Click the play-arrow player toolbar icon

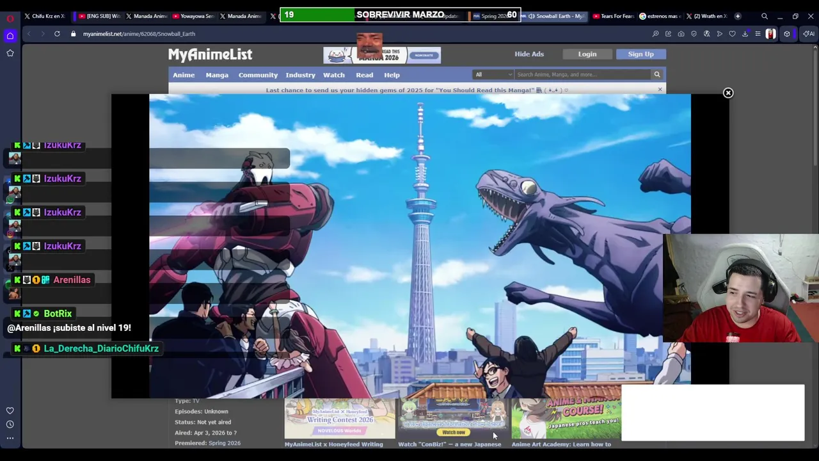click(x=720, y=34)
